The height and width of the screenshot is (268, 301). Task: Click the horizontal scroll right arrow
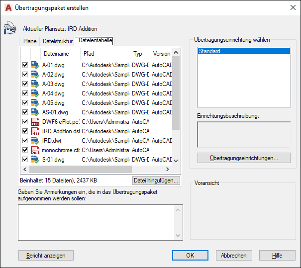tap(168, 169)
